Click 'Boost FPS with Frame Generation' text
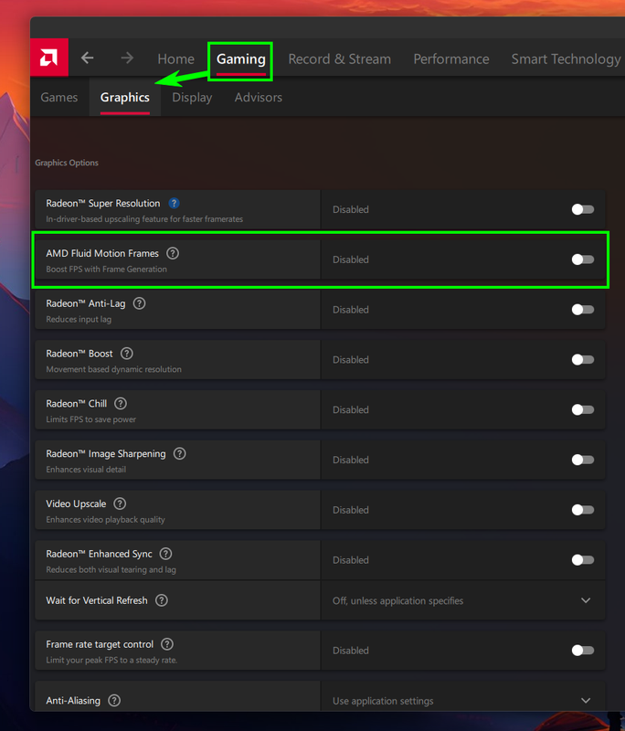The image size is (625, 731). click(x=106, y=269)
